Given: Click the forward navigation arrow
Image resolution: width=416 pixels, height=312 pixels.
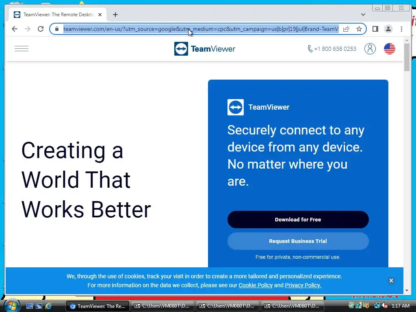Looking at the screenshot, I should (28, 29).
